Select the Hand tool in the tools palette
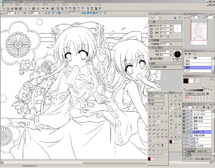Viewport: 215px width, 168px height. point(171,96)
